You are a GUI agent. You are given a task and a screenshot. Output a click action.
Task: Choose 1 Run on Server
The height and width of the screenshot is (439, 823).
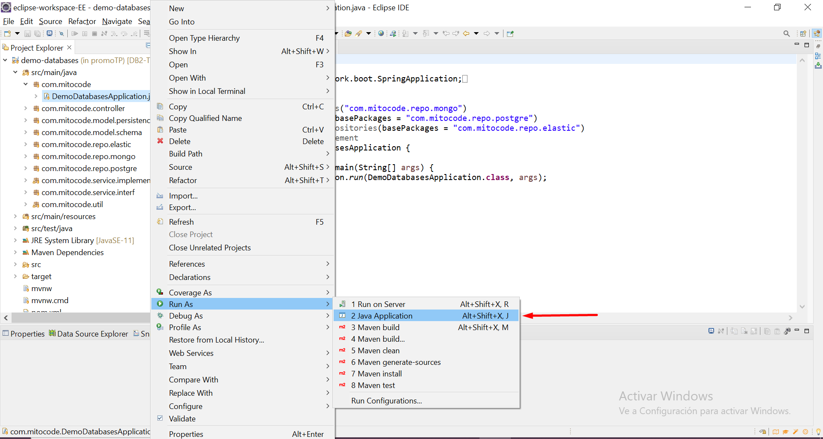tap(427, 304)
